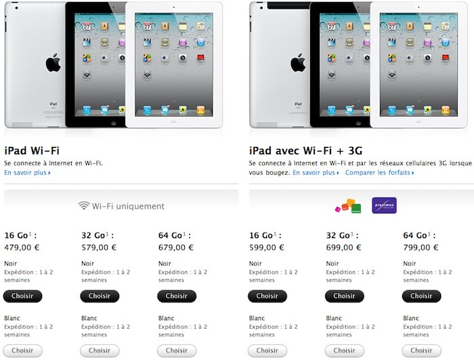Click the Wi-Fi signal icon
This screenshot has width=474, height=360.
click(84, 206)
